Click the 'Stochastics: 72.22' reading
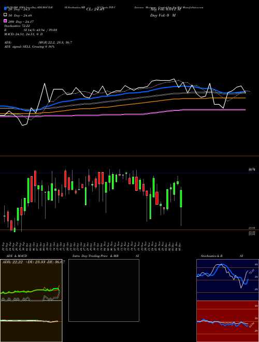This screenshot has height=342, width=259. (17, 26)
